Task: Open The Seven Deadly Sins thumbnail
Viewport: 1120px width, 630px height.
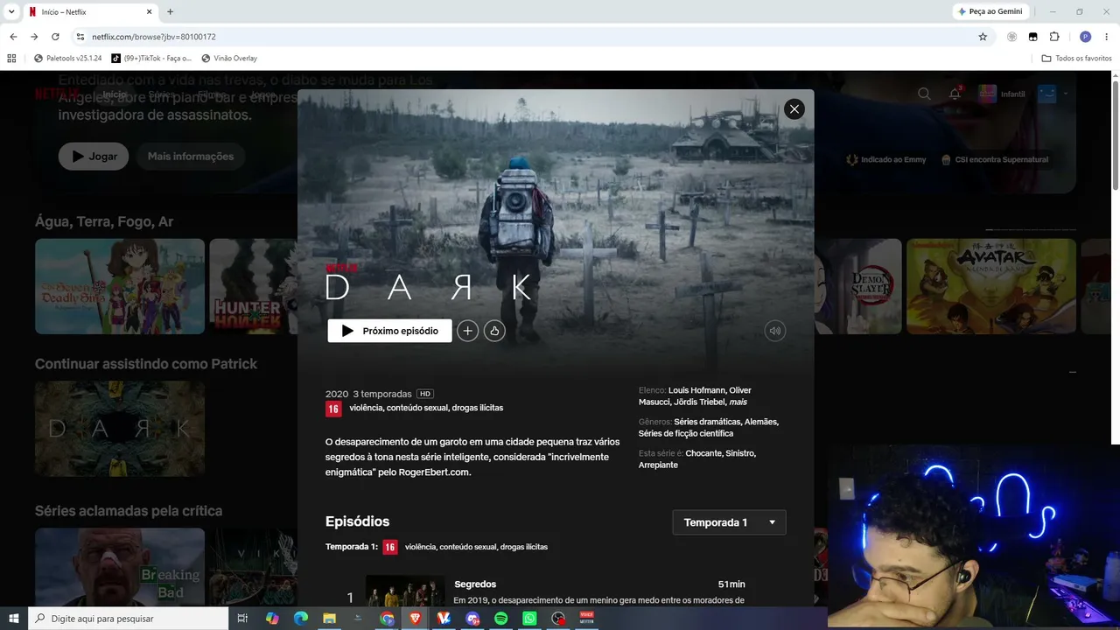Action: click(120, 286)
